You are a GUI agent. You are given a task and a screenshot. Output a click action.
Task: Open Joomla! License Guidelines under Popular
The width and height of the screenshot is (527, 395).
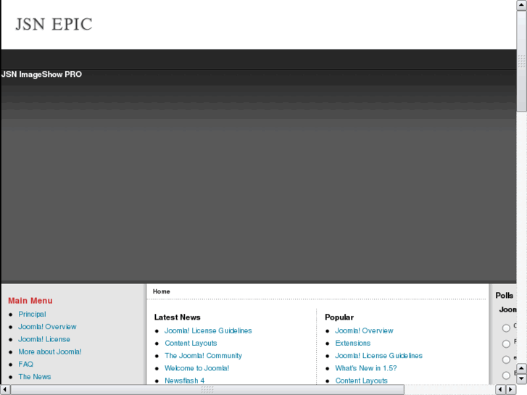[x=379, y=356]
